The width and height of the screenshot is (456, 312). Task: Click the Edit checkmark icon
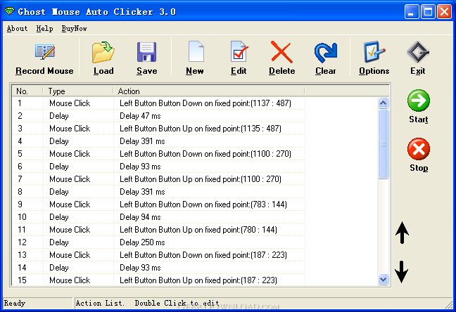(x=239, y=51)
